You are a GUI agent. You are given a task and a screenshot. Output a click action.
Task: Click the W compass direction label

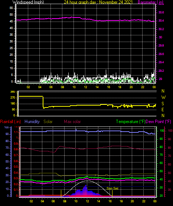163,97
